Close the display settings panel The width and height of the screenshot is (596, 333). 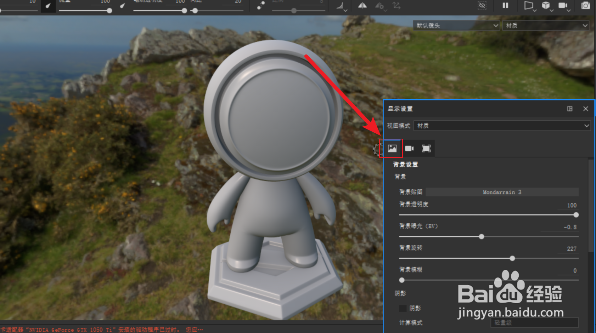pyautogui.click(x=586, y=109)
